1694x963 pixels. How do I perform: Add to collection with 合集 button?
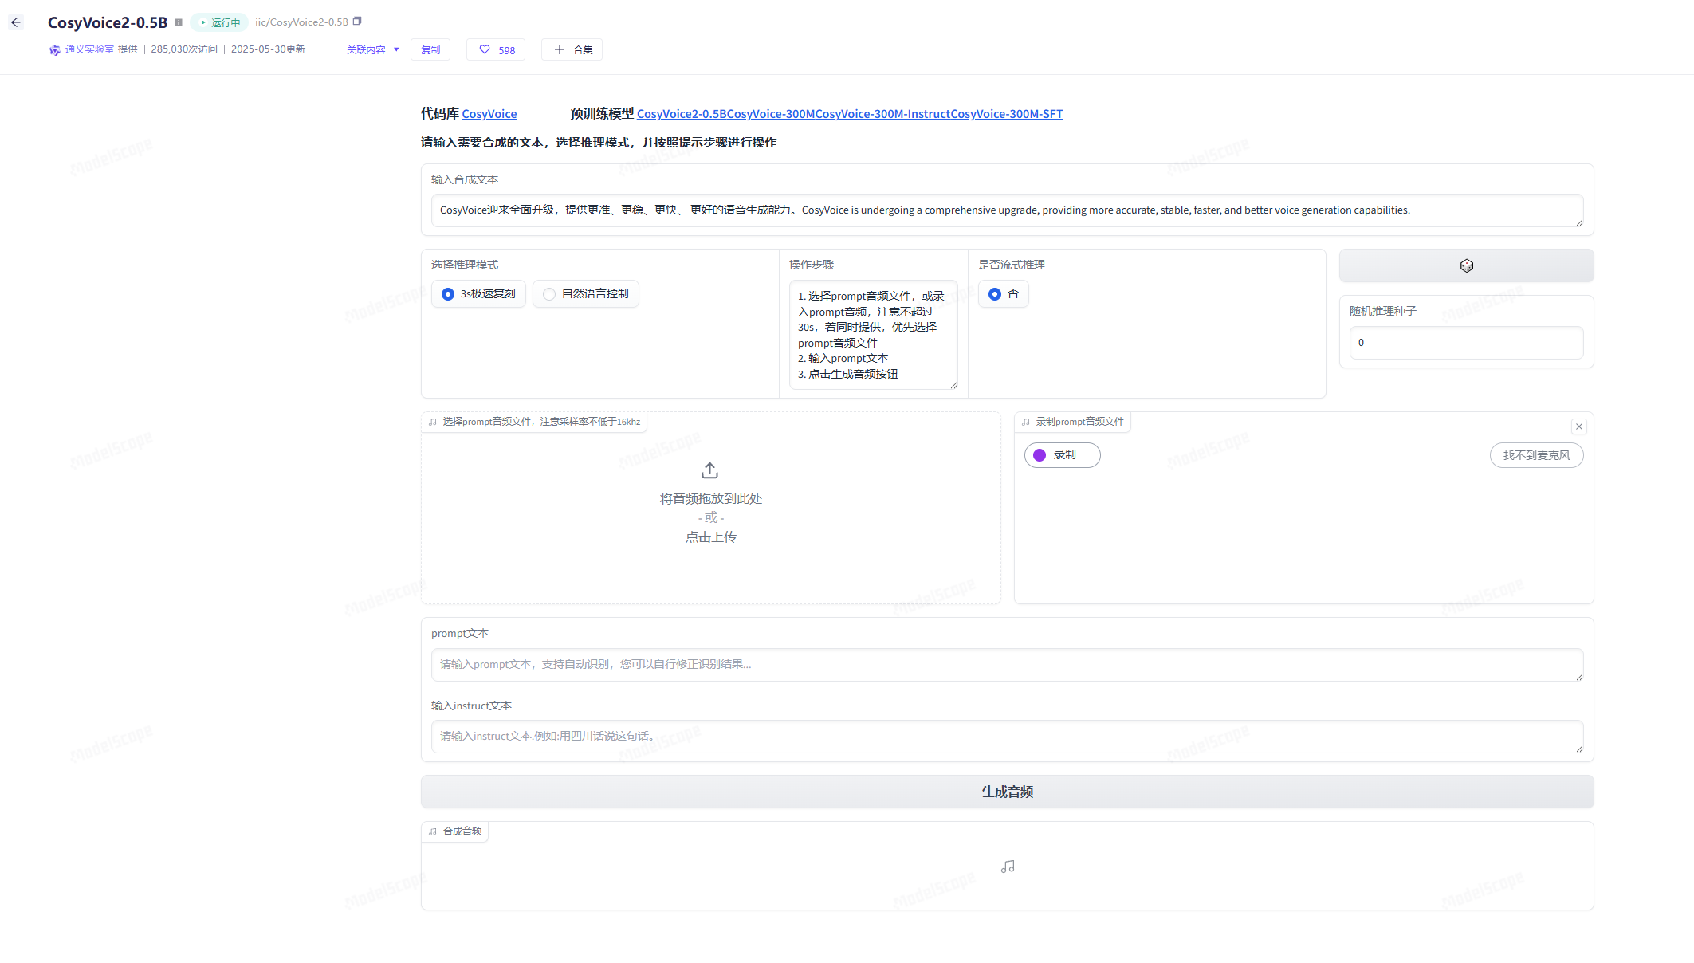coord(572,49)
